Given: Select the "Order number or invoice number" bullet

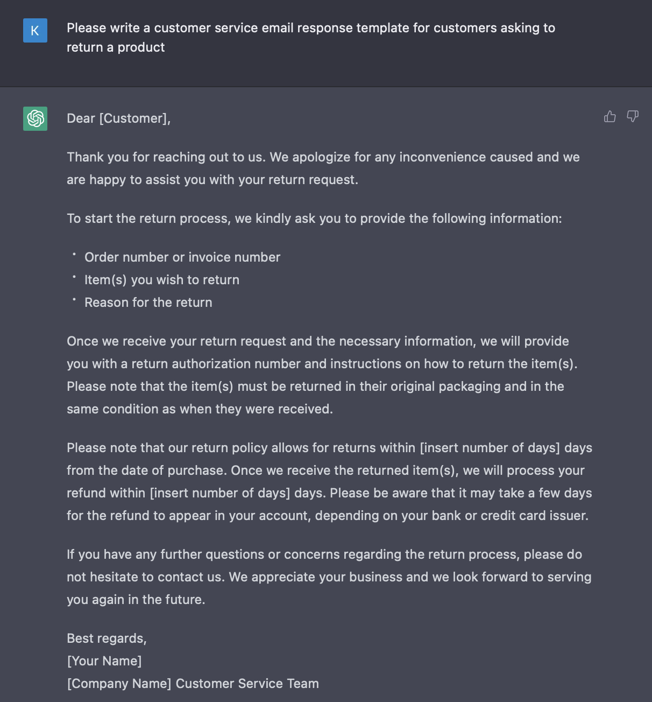Looking at the screenshot, I should (x=182, y=257).
